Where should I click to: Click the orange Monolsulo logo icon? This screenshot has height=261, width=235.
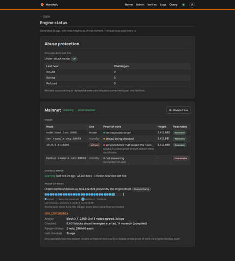42,5
